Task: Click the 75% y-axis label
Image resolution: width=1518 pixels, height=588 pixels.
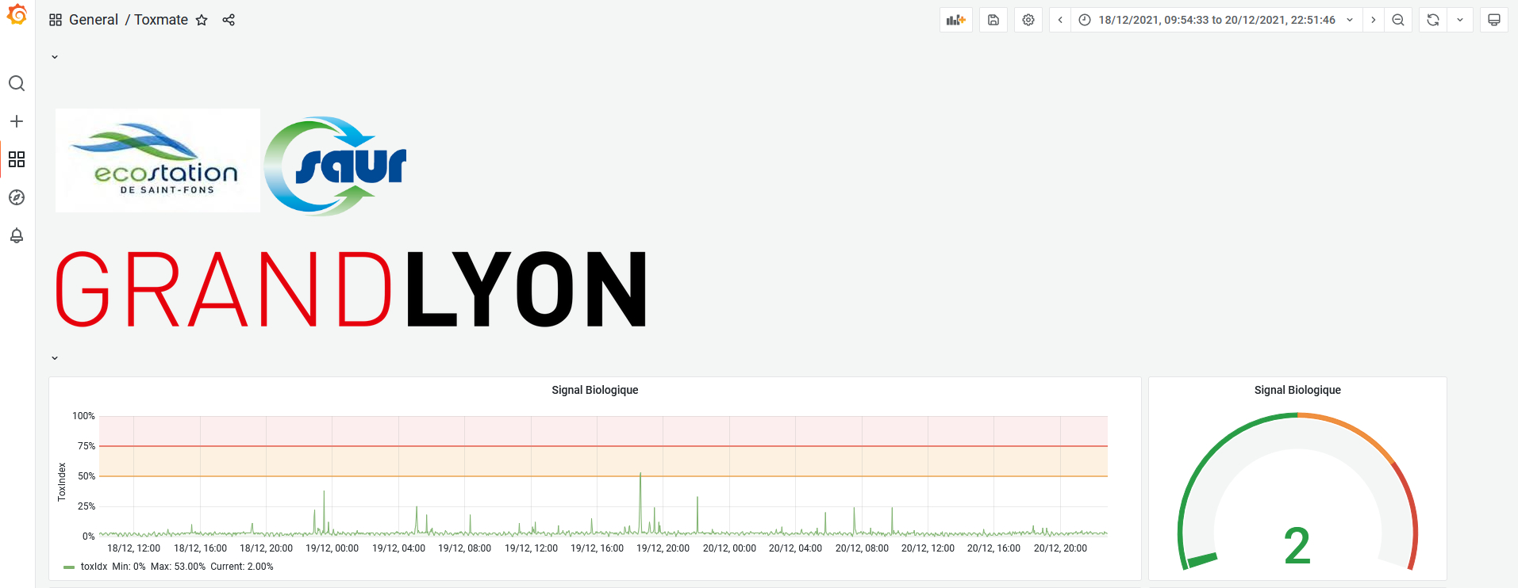Action: (86, 446)
